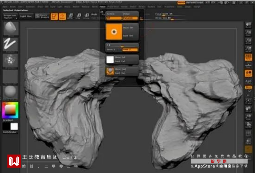This screenshot has width=255, height=173.
Task: Open the Picker menu
Action: [103, 7]
